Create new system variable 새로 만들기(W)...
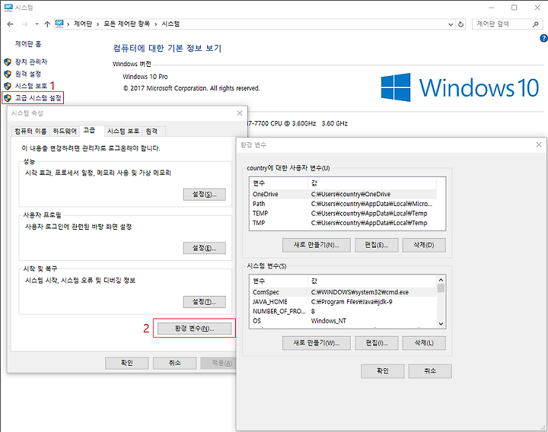Viewport: 548px width, 432px height. tap(317, 343)
